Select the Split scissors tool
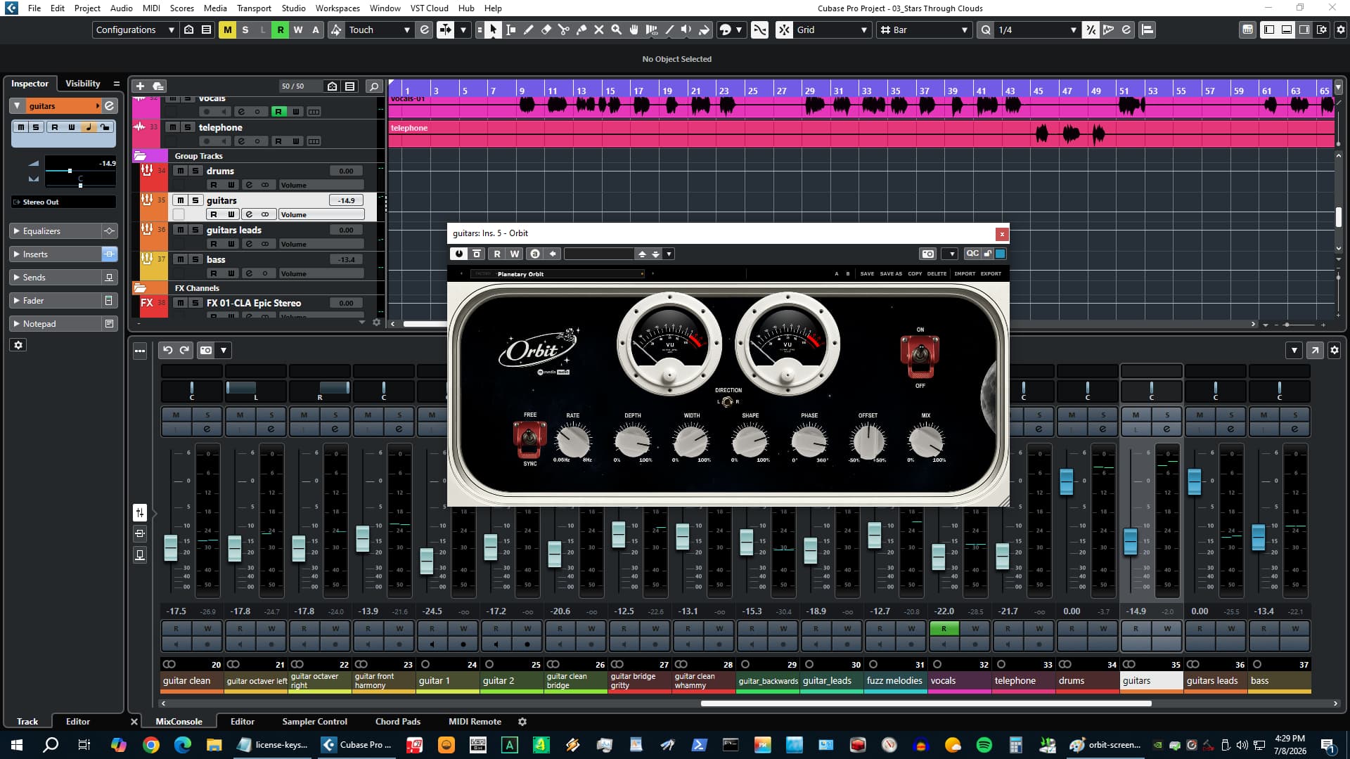This screenshot has width=1350, height=759. click(x=563, y=30)
